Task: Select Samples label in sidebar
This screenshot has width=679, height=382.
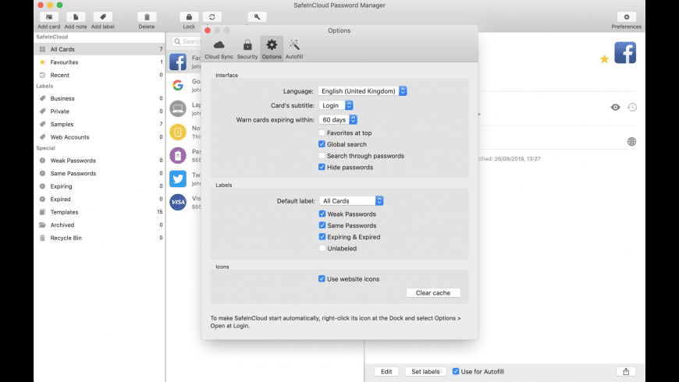Action: [x=100, y=124]
